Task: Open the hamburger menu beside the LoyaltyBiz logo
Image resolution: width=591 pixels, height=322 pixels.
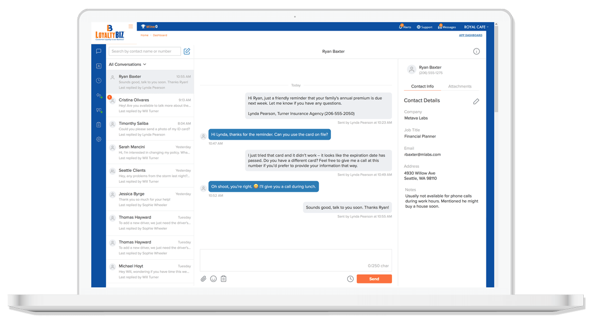Action: click(x=130, y=26)
